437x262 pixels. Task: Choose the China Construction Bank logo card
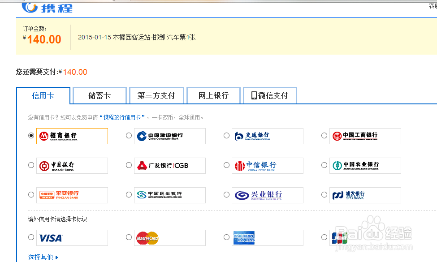click(170, 136)
